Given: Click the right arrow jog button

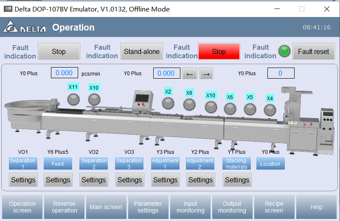Looking at the screenshot, I should pyautogui.click(x=206, y=74).
